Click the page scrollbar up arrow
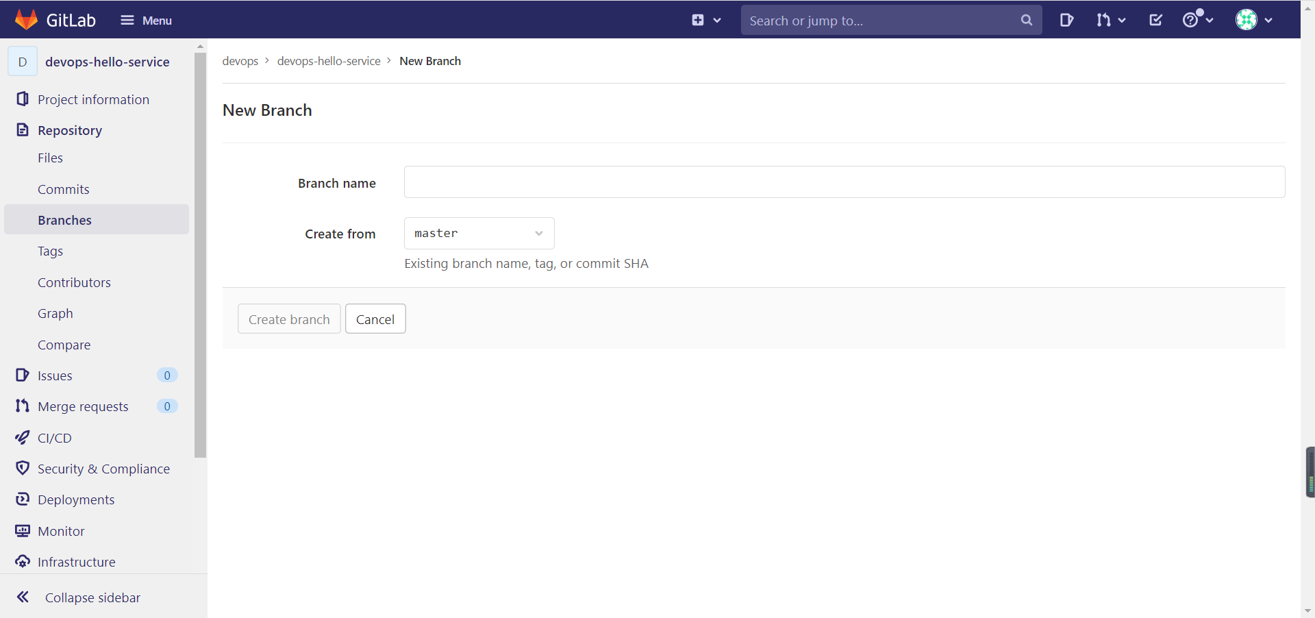The height and width of the screenshot is (618, 1315). click(x=1307, y=10)
